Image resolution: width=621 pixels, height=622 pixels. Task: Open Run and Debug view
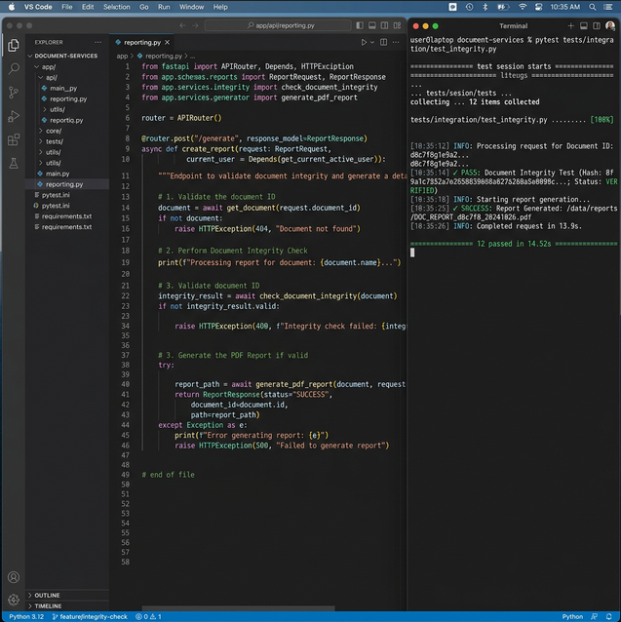(14, 116)
